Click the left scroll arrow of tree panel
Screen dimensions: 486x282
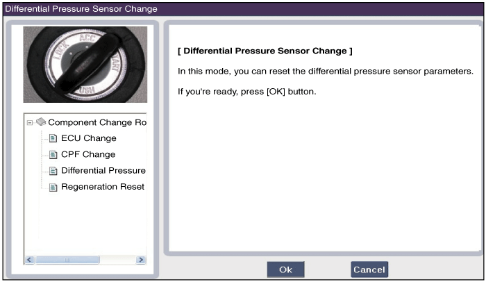coord(29,260)
